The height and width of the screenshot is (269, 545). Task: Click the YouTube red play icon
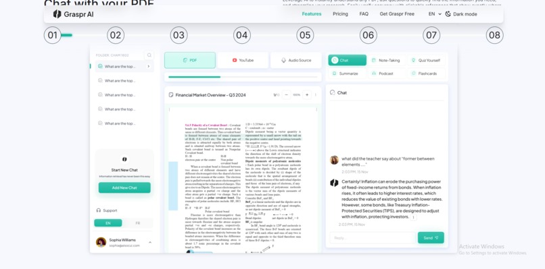[x=235, y=60]
